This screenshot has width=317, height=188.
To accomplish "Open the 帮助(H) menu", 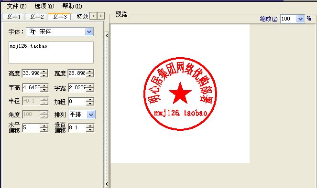I will (x=72, y=6).
